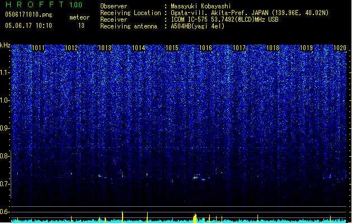Click the 0.7 kHz axis tick label

4,184
